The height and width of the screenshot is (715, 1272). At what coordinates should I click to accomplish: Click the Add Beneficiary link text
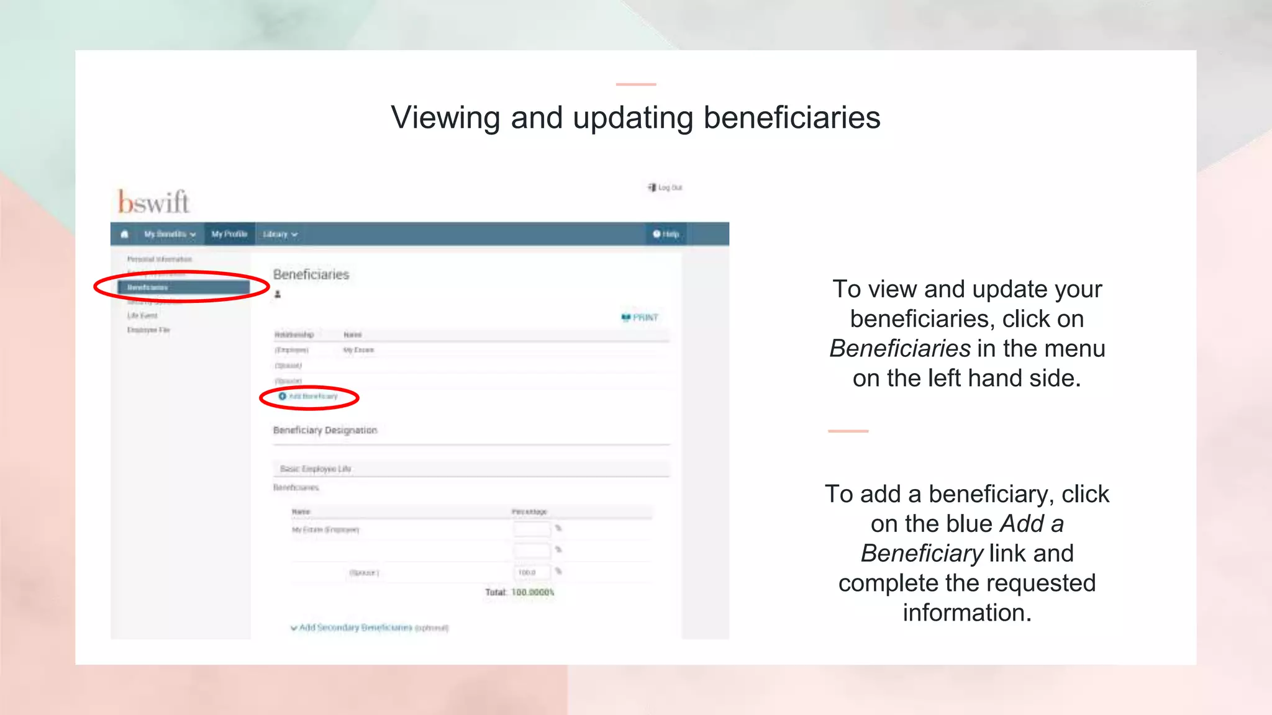(314, 396)
